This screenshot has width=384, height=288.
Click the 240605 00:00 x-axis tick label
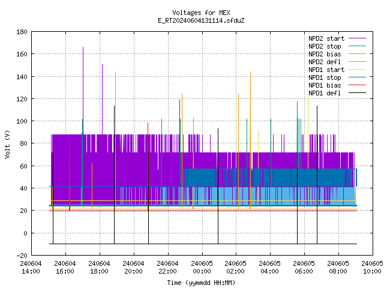click(202, 268)
